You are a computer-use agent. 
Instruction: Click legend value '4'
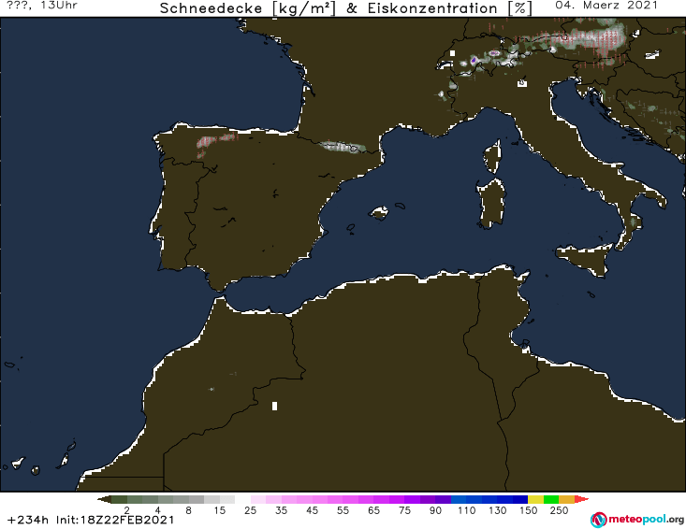(x=157, y=510)
